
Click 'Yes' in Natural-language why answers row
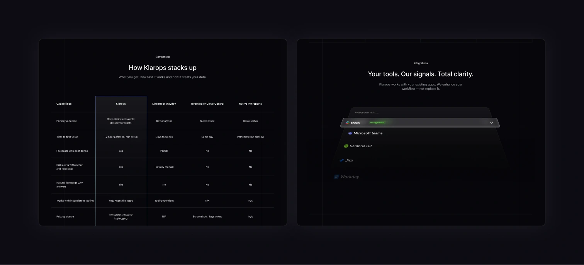click(121, 185)
